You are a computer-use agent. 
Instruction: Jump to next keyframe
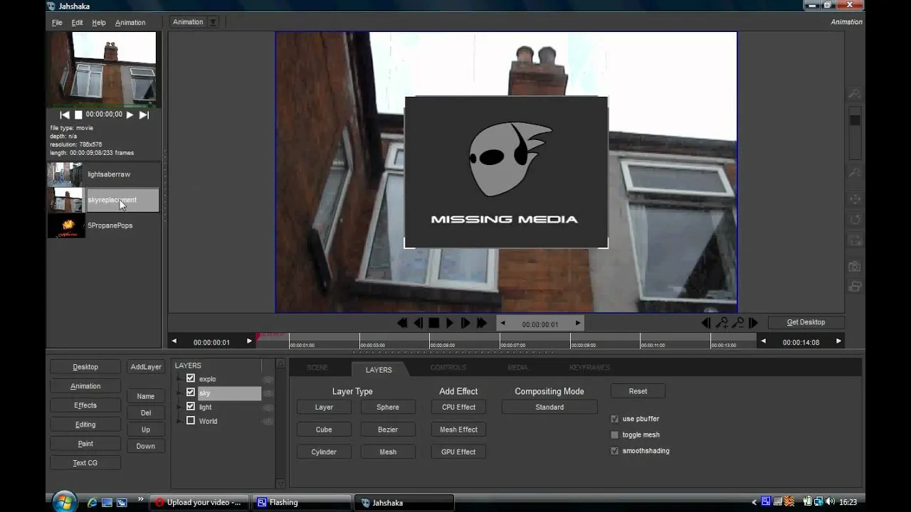coord(754,323)
